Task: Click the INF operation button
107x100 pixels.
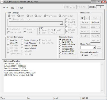Action: coord(82,18)
